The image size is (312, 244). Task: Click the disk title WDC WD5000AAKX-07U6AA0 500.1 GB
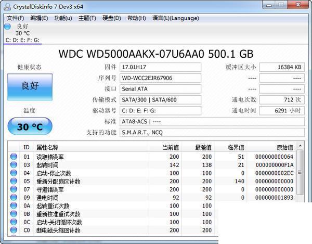coord(156,54)
